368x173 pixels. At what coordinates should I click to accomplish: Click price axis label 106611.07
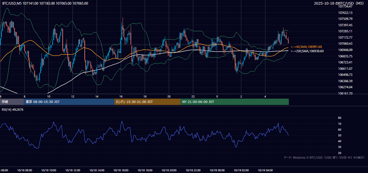click(x=345, y=69)
